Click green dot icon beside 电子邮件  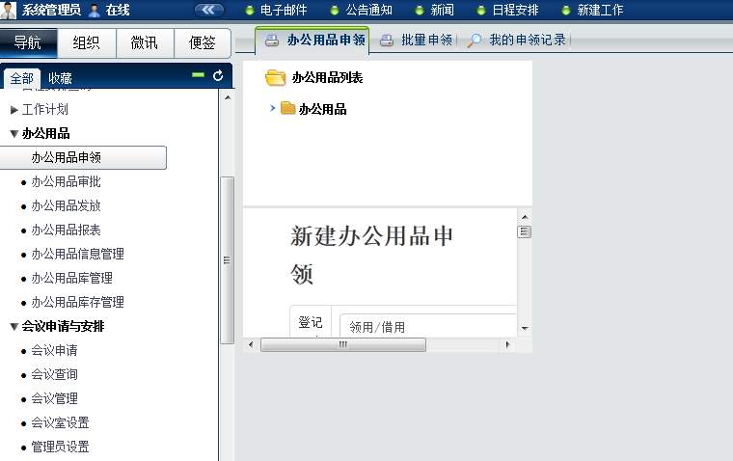point(250,11)
